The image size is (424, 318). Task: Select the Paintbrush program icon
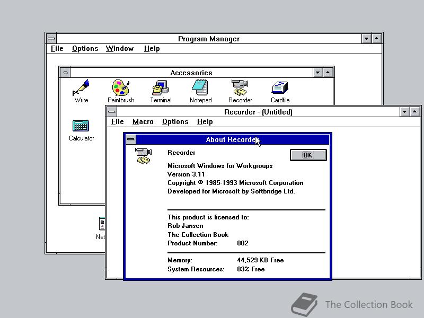click(x=121, y=88)
